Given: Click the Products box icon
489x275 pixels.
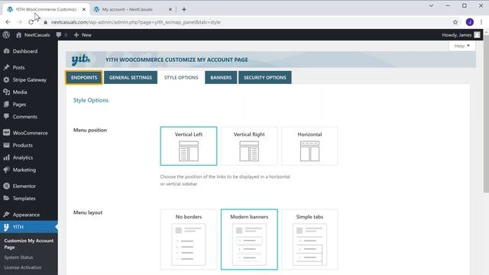Looking at the screenshot, I should 7,145.
